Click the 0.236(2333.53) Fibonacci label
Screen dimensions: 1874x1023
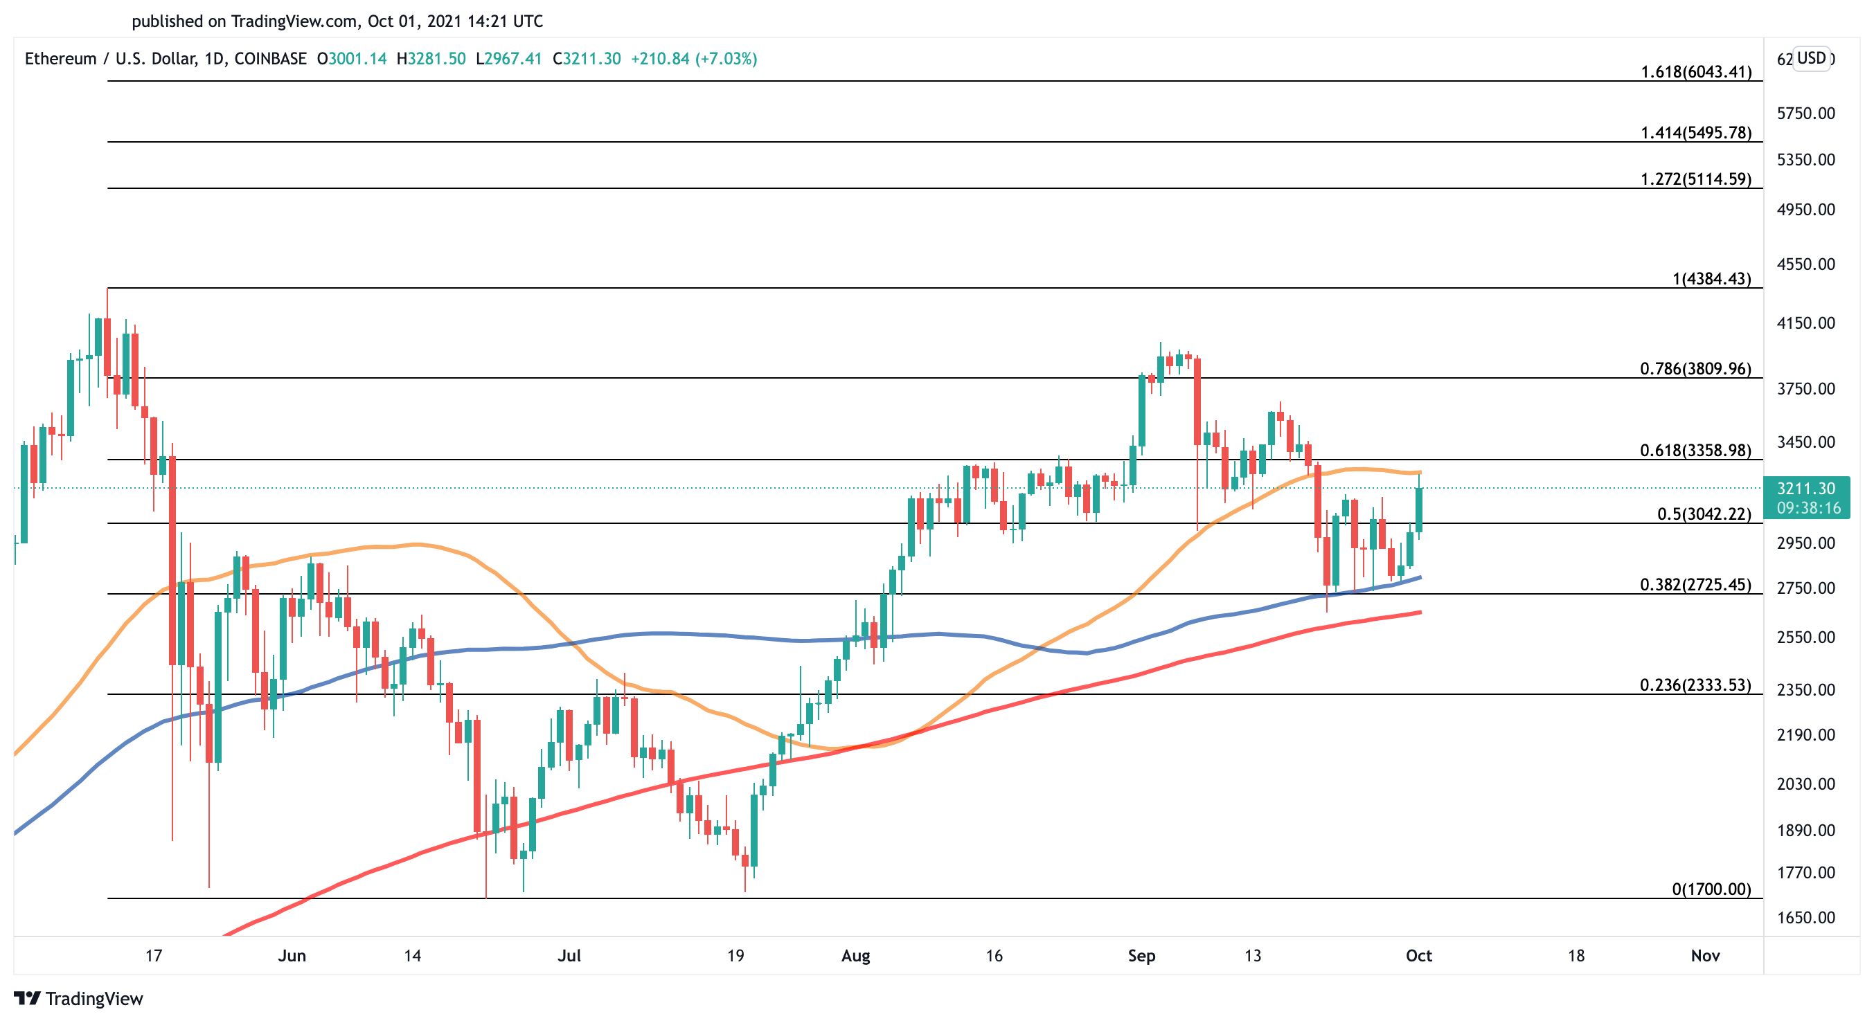tap(1696, 685)
